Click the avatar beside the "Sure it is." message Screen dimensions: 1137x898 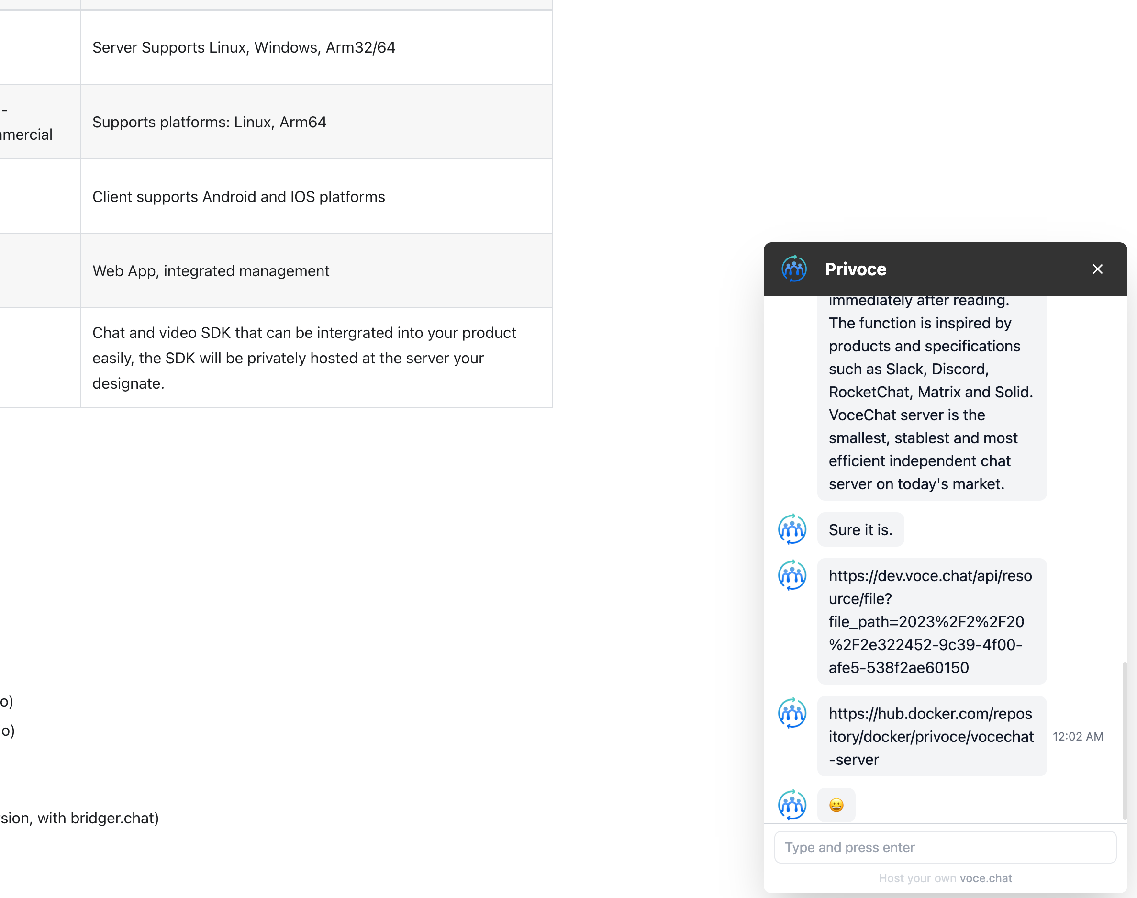tap(792, 529)
